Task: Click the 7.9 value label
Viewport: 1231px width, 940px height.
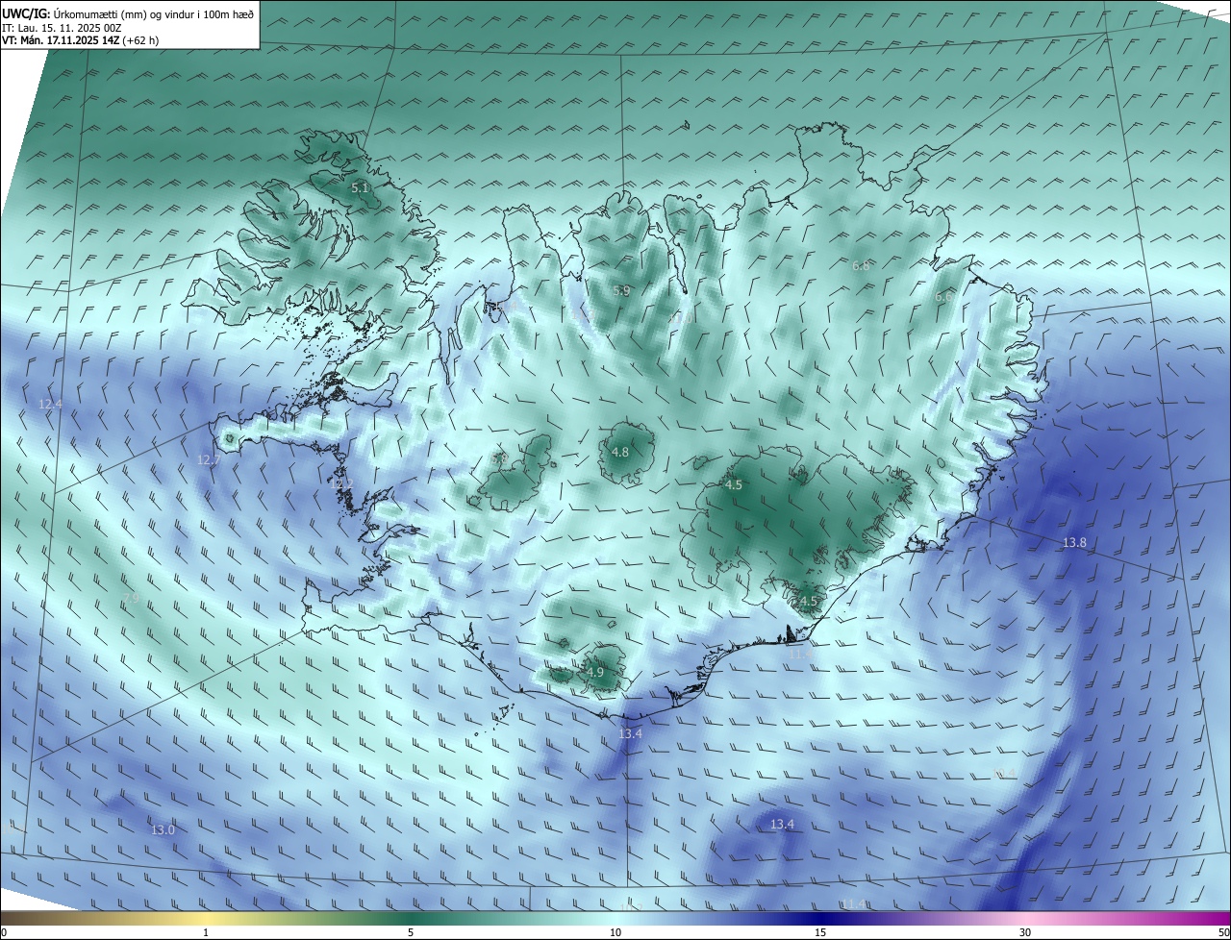Action: point(132,598)
